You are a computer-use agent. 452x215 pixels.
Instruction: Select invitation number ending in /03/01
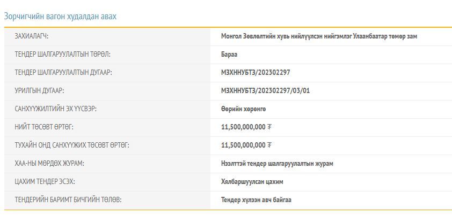point(265,91)
